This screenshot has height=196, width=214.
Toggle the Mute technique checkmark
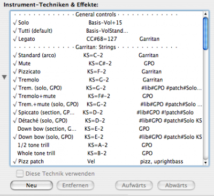pos(15,64)
